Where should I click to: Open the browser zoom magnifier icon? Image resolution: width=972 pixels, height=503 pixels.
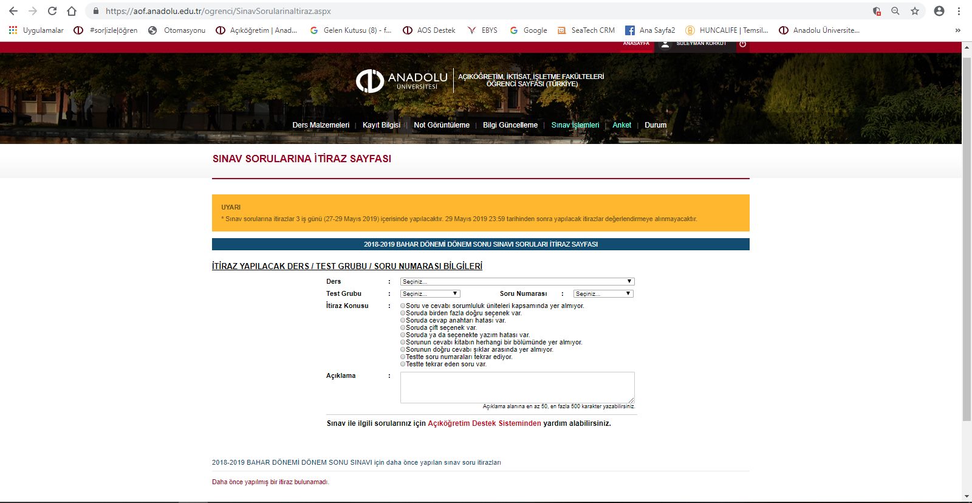[x=895, y=11]
